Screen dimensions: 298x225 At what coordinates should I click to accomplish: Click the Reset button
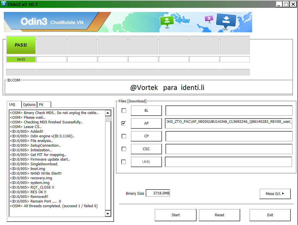(x=220, y=215)
